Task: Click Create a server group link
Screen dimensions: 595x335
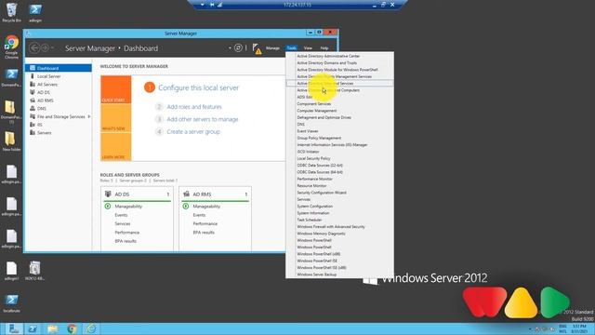Action: 193,132
